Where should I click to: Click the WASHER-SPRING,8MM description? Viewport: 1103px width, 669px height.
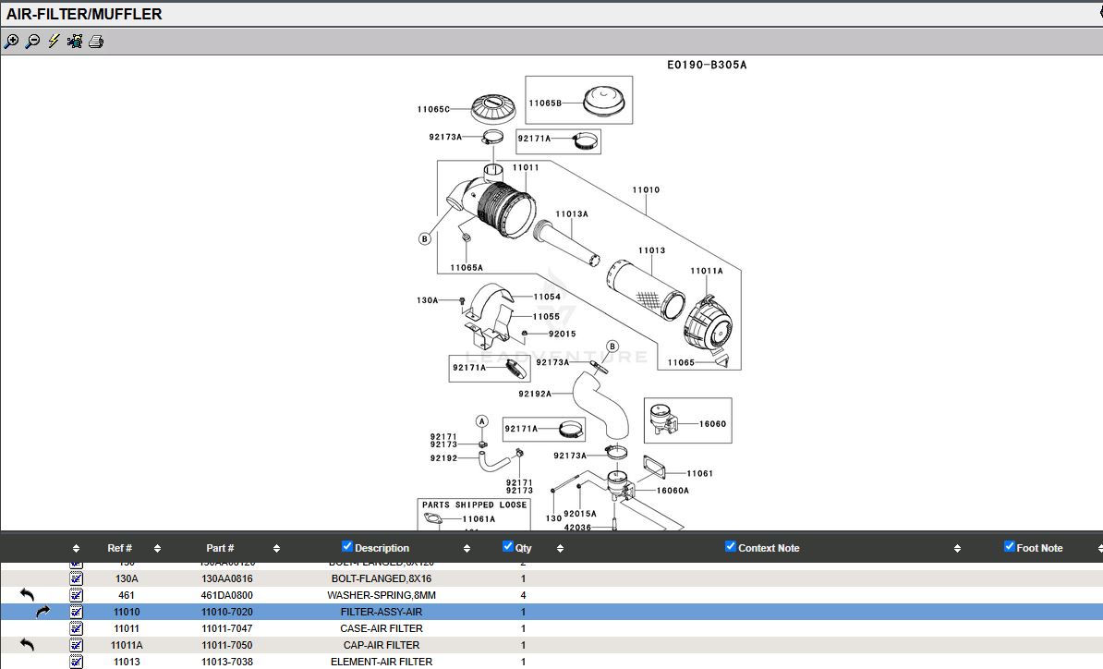tap(381, 595)
